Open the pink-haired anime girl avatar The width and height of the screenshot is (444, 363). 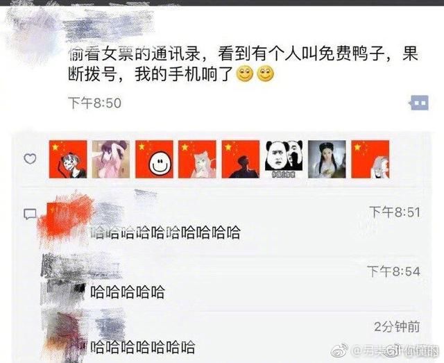tap(197, 159)
